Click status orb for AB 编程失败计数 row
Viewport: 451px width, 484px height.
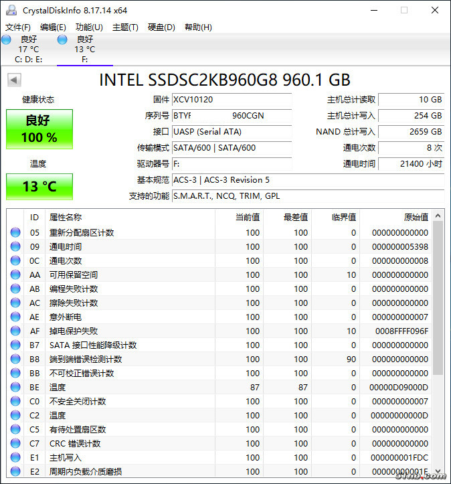point(15,289)
